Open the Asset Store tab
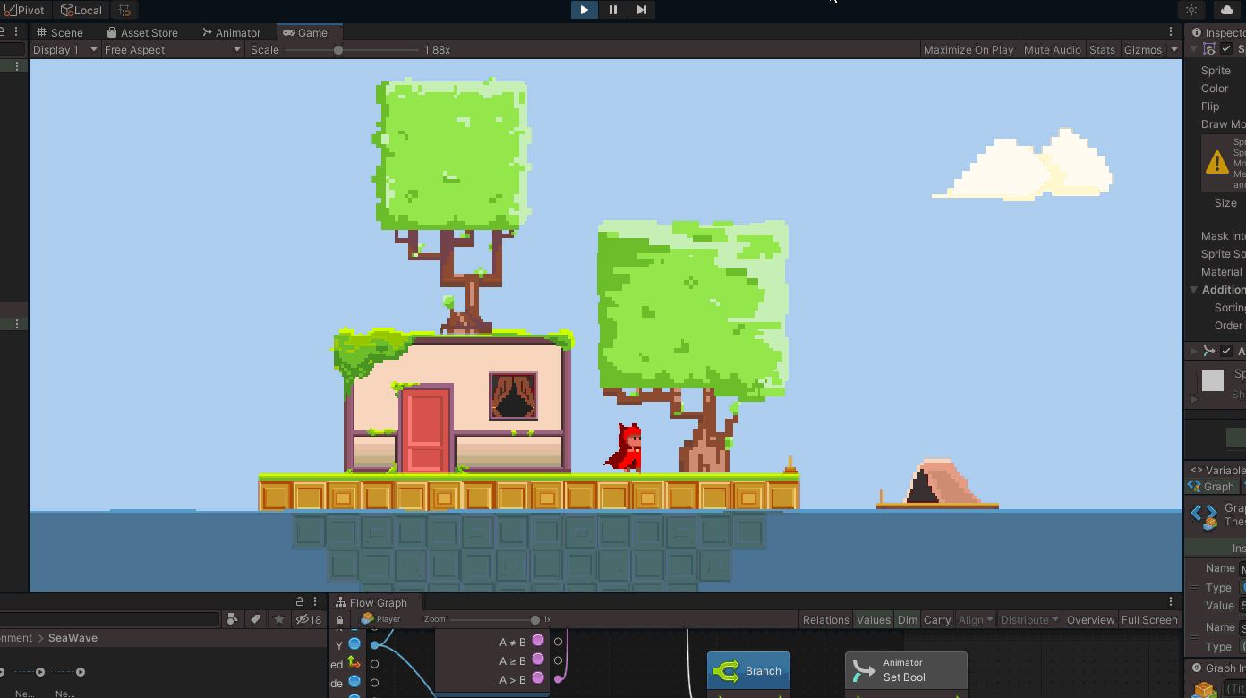This screenshot has width=1246, height=698. [141, 32]
